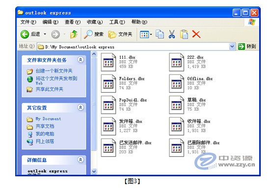Select the 发件箱.dbx file icon
This screenshot has width=272, height=190.
[109, 126]
